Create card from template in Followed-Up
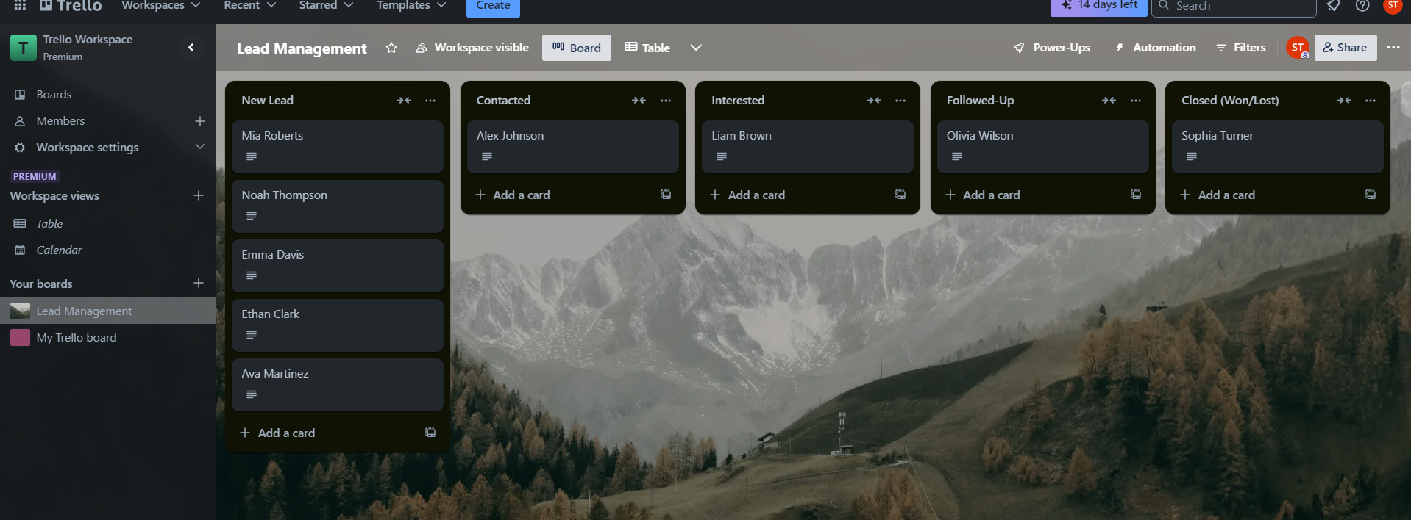Screen dimensions: 1411x520 [1136, 195]
